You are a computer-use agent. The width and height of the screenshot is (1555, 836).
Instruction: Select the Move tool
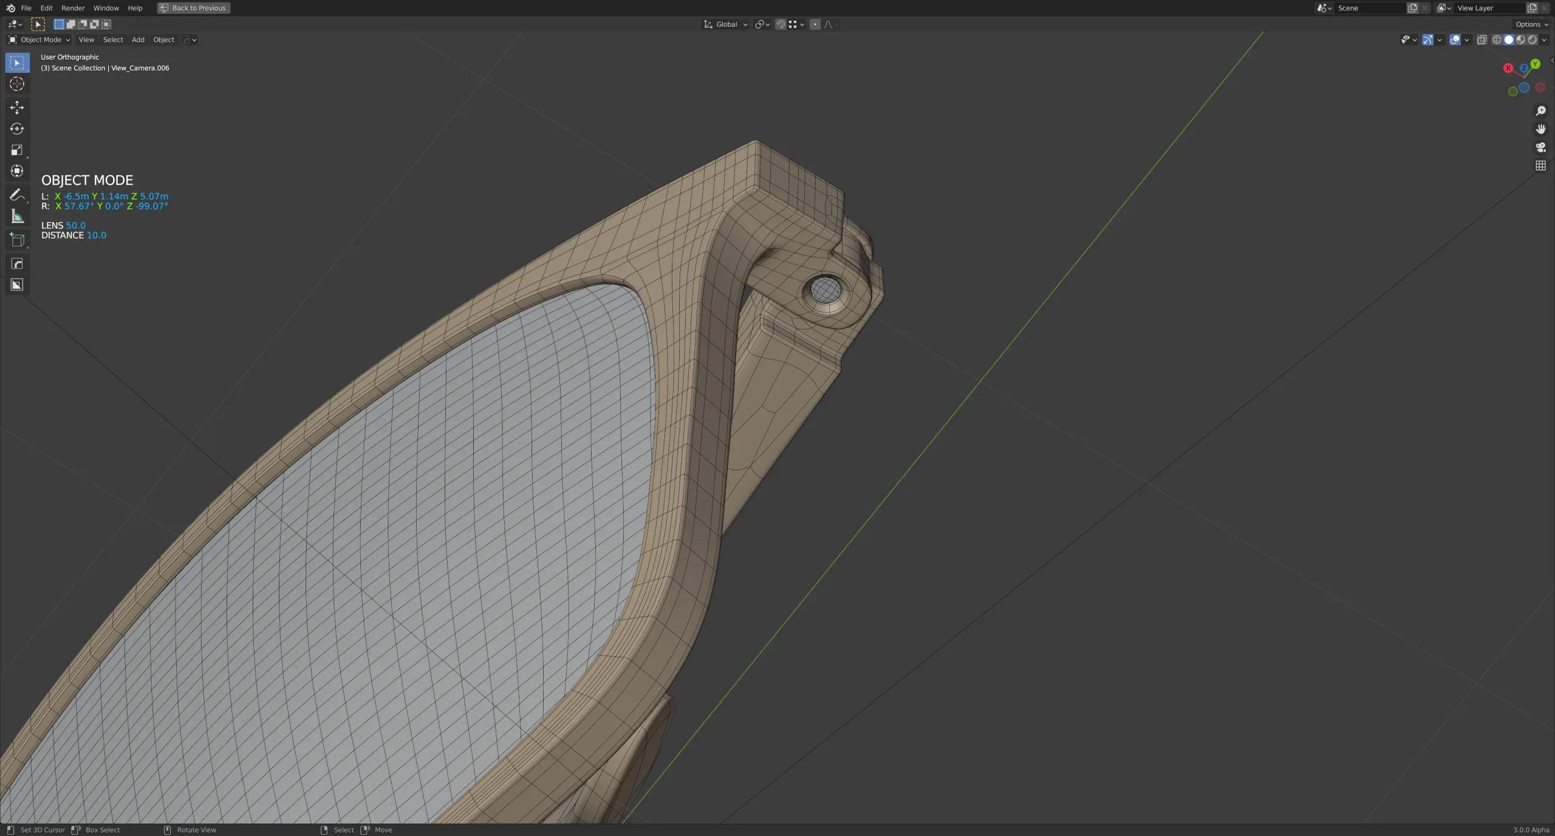17,107
